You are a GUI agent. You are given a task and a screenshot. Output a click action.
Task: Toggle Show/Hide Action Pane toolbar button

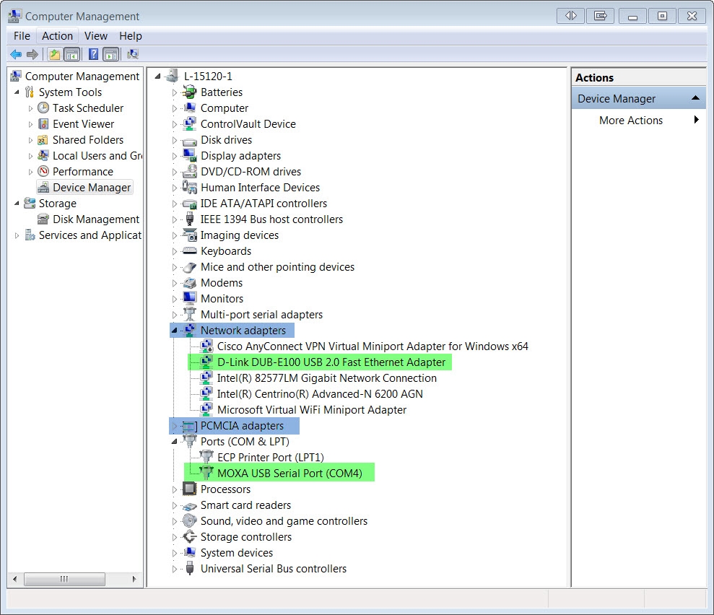(110, 54)
